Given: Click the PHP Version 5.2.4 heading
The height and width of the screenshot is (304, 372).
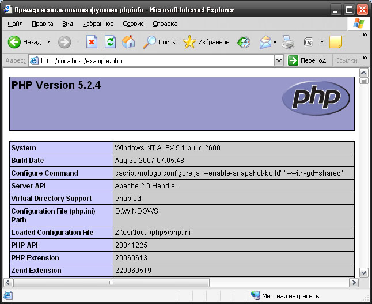Looking at the screenshot, I should 56,85.
